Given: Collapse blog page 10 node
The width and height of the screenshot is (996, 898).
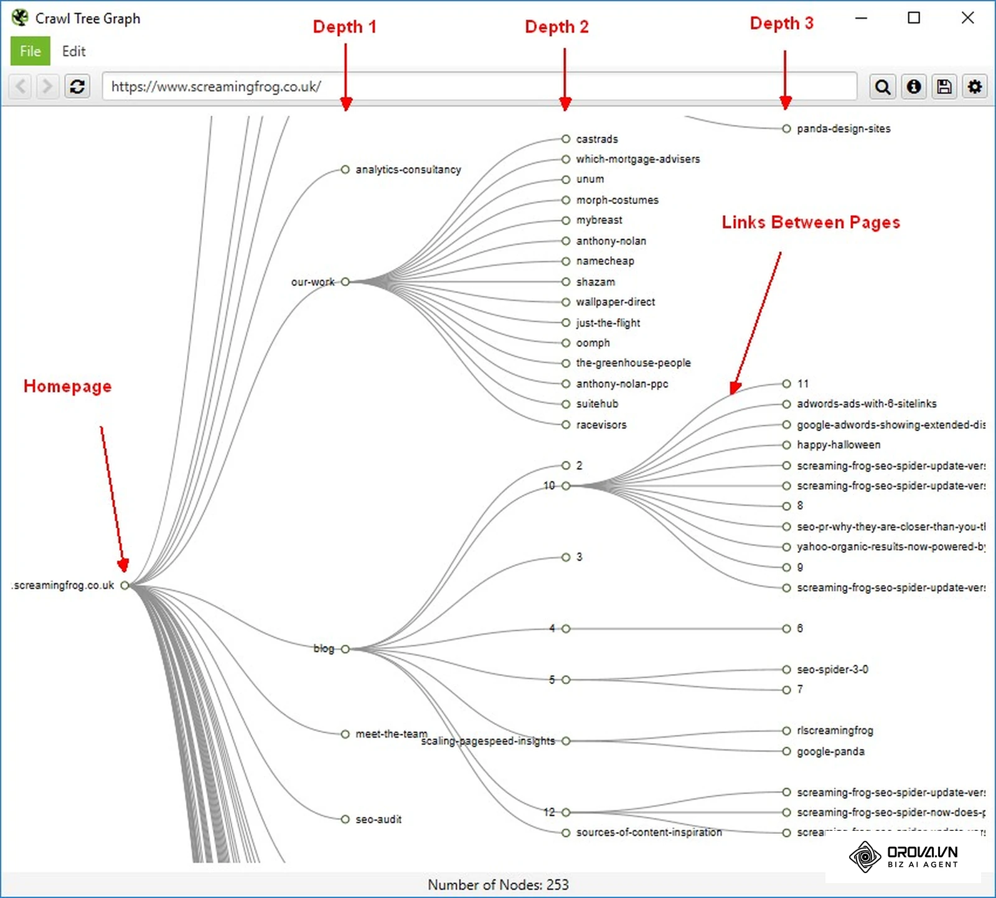Looking at the screenshot, I should pyautogui.click(x=566, y=486).
